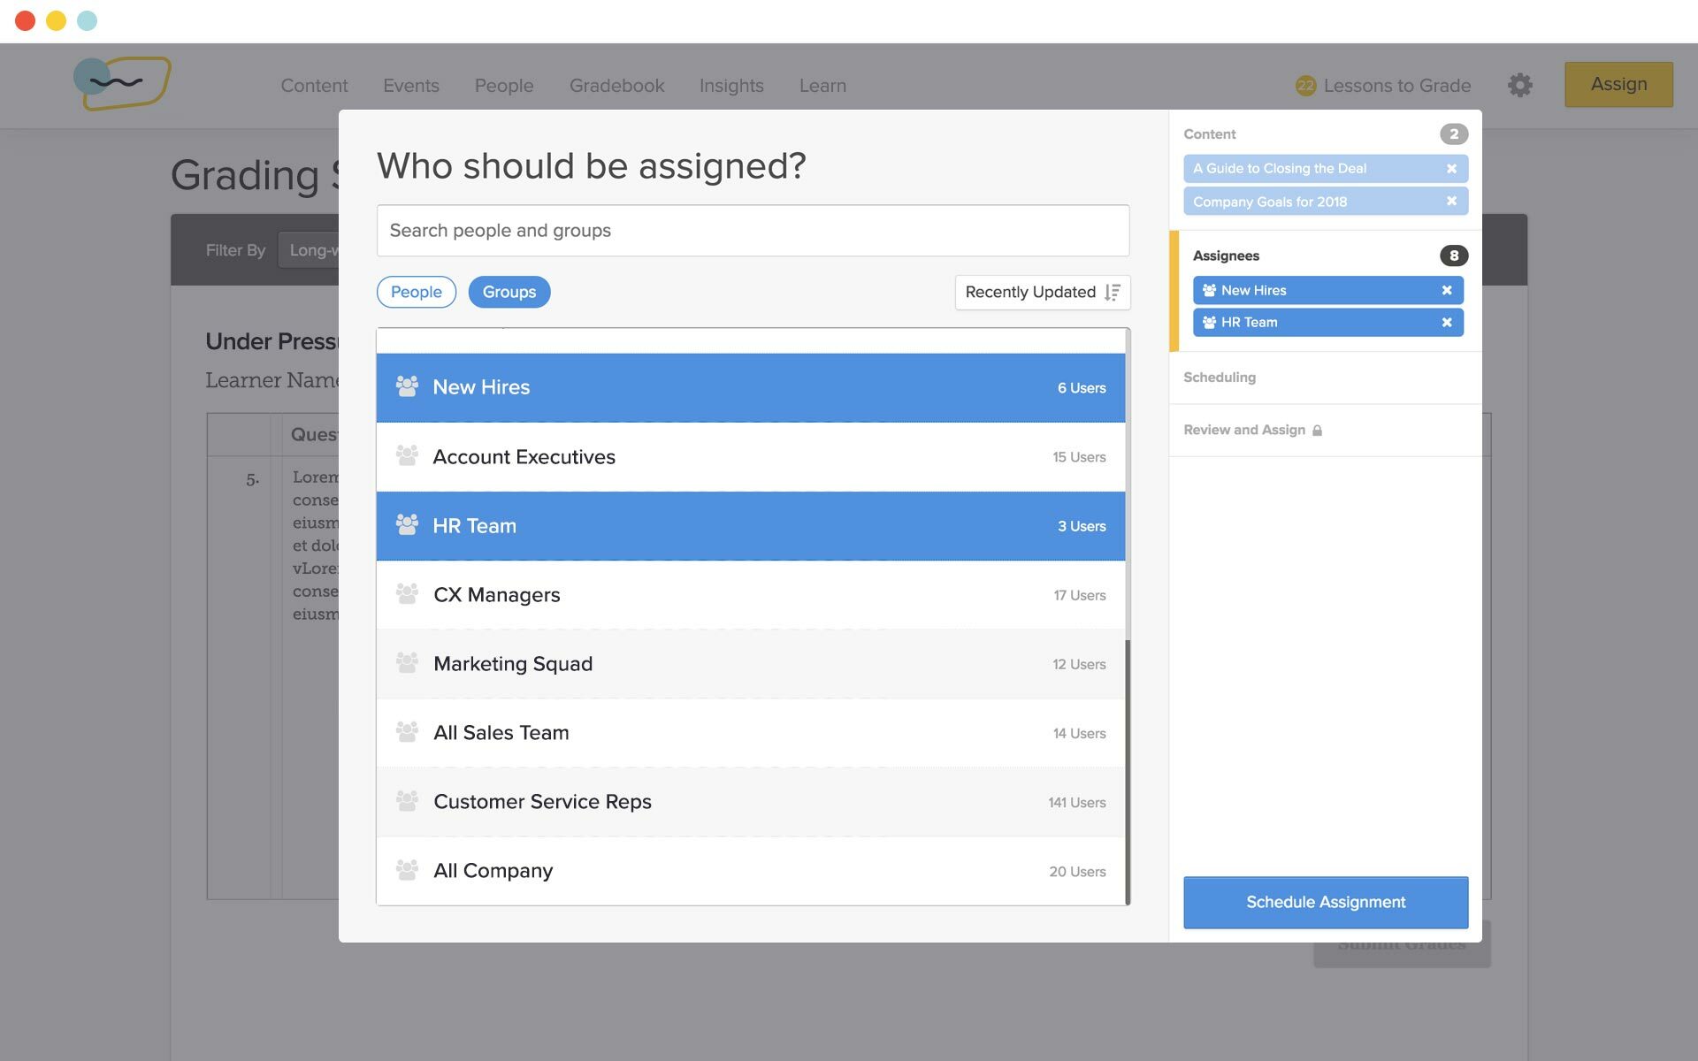Select the Marketing Squad group
1698x1061 pixels.
752,664
